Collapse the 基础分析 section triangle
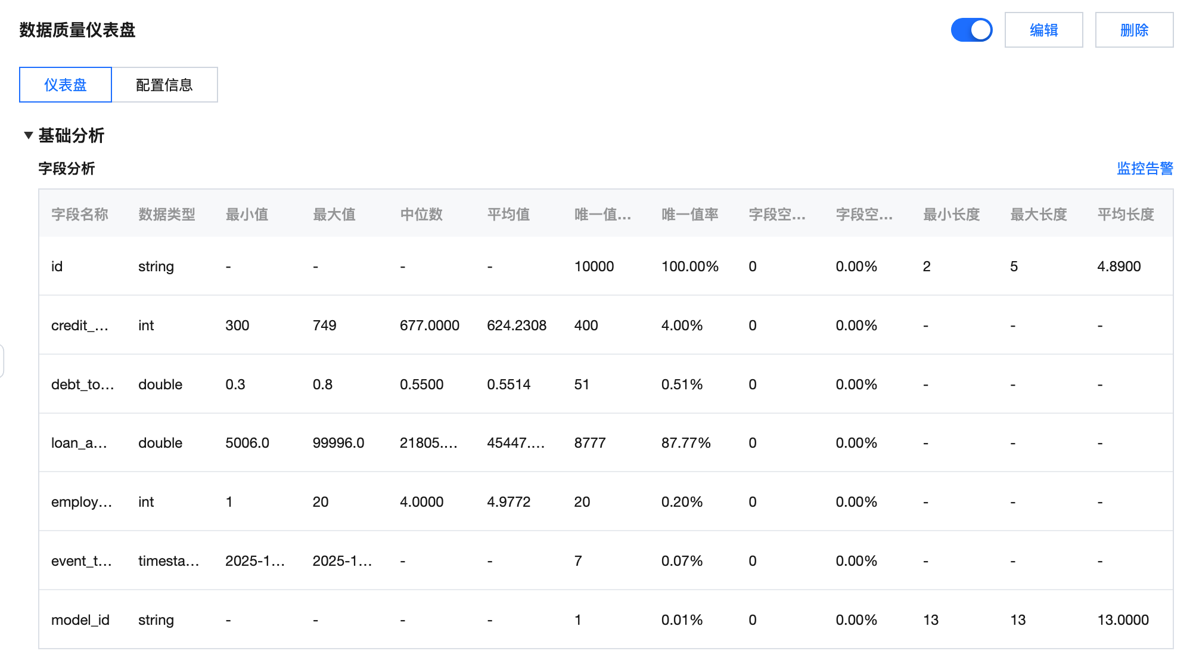This screenshot has width=1193, height=657. 28,135
